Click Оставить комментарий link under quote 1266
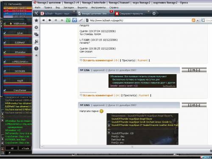Image resolution: width=212 pixels, height=159 pixels. pos(98,95)
